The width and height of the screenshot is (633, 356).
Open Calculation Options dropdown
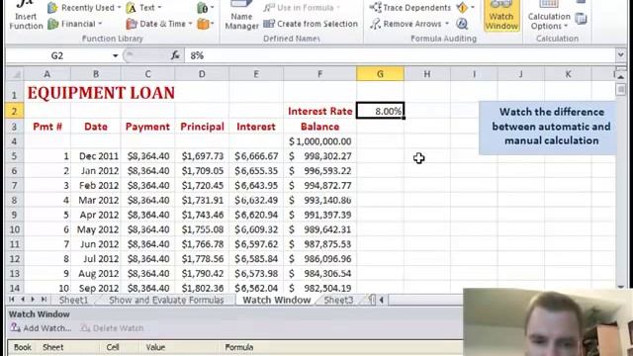(549, 16)
